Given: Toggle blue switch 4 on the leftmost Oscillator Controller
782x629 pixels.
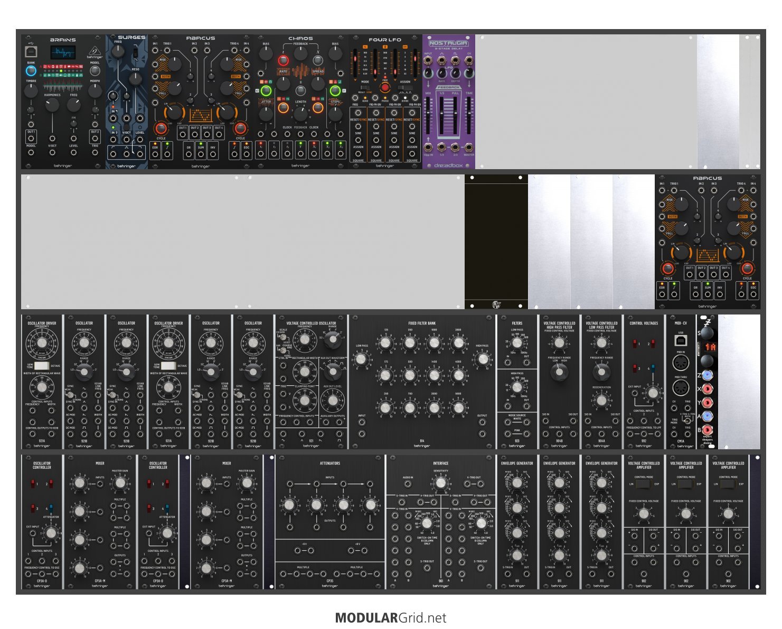Looking at the screenshot, I should (x=51, y=508).
